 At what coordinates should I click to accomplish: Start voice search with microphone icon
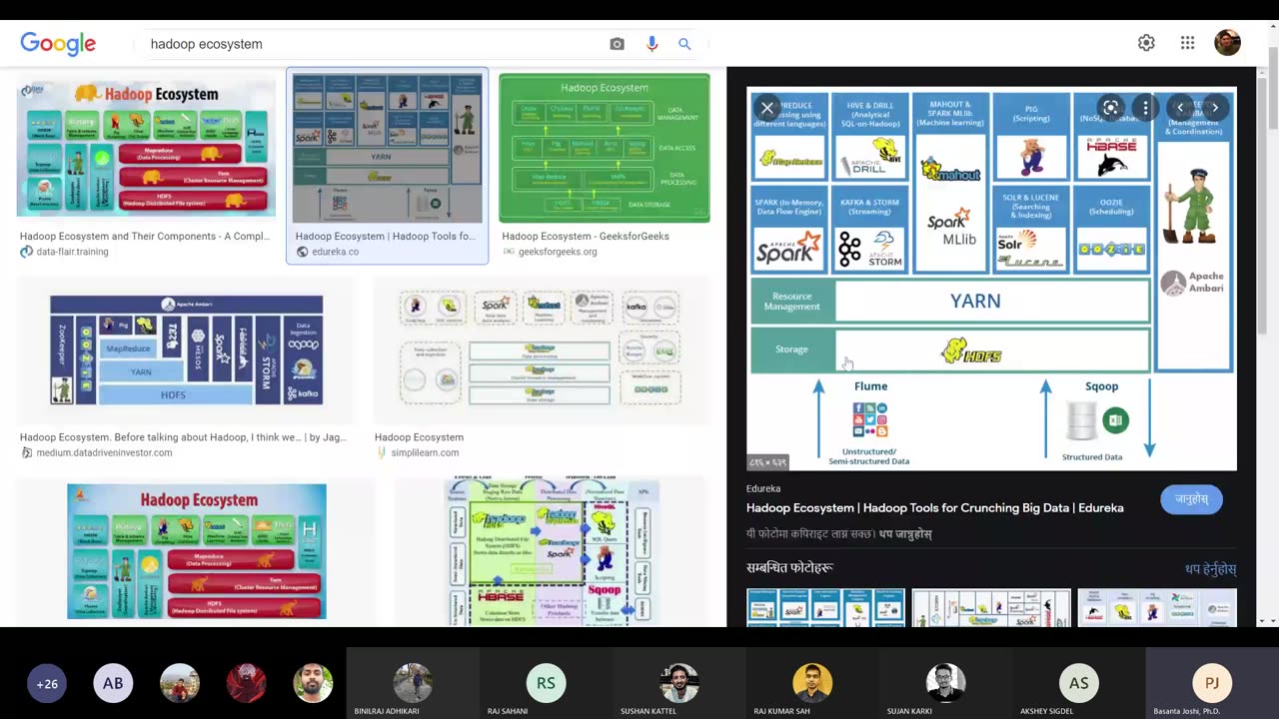click(x=651, y=44)
